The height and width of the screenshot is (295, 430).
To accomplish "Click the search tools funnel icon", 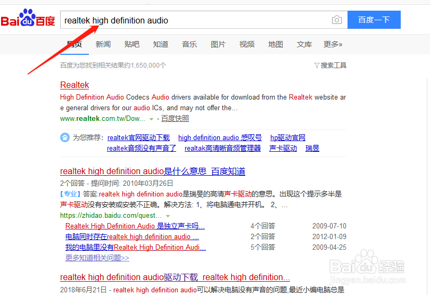I will pyautogui.click(x=317, y=65).
